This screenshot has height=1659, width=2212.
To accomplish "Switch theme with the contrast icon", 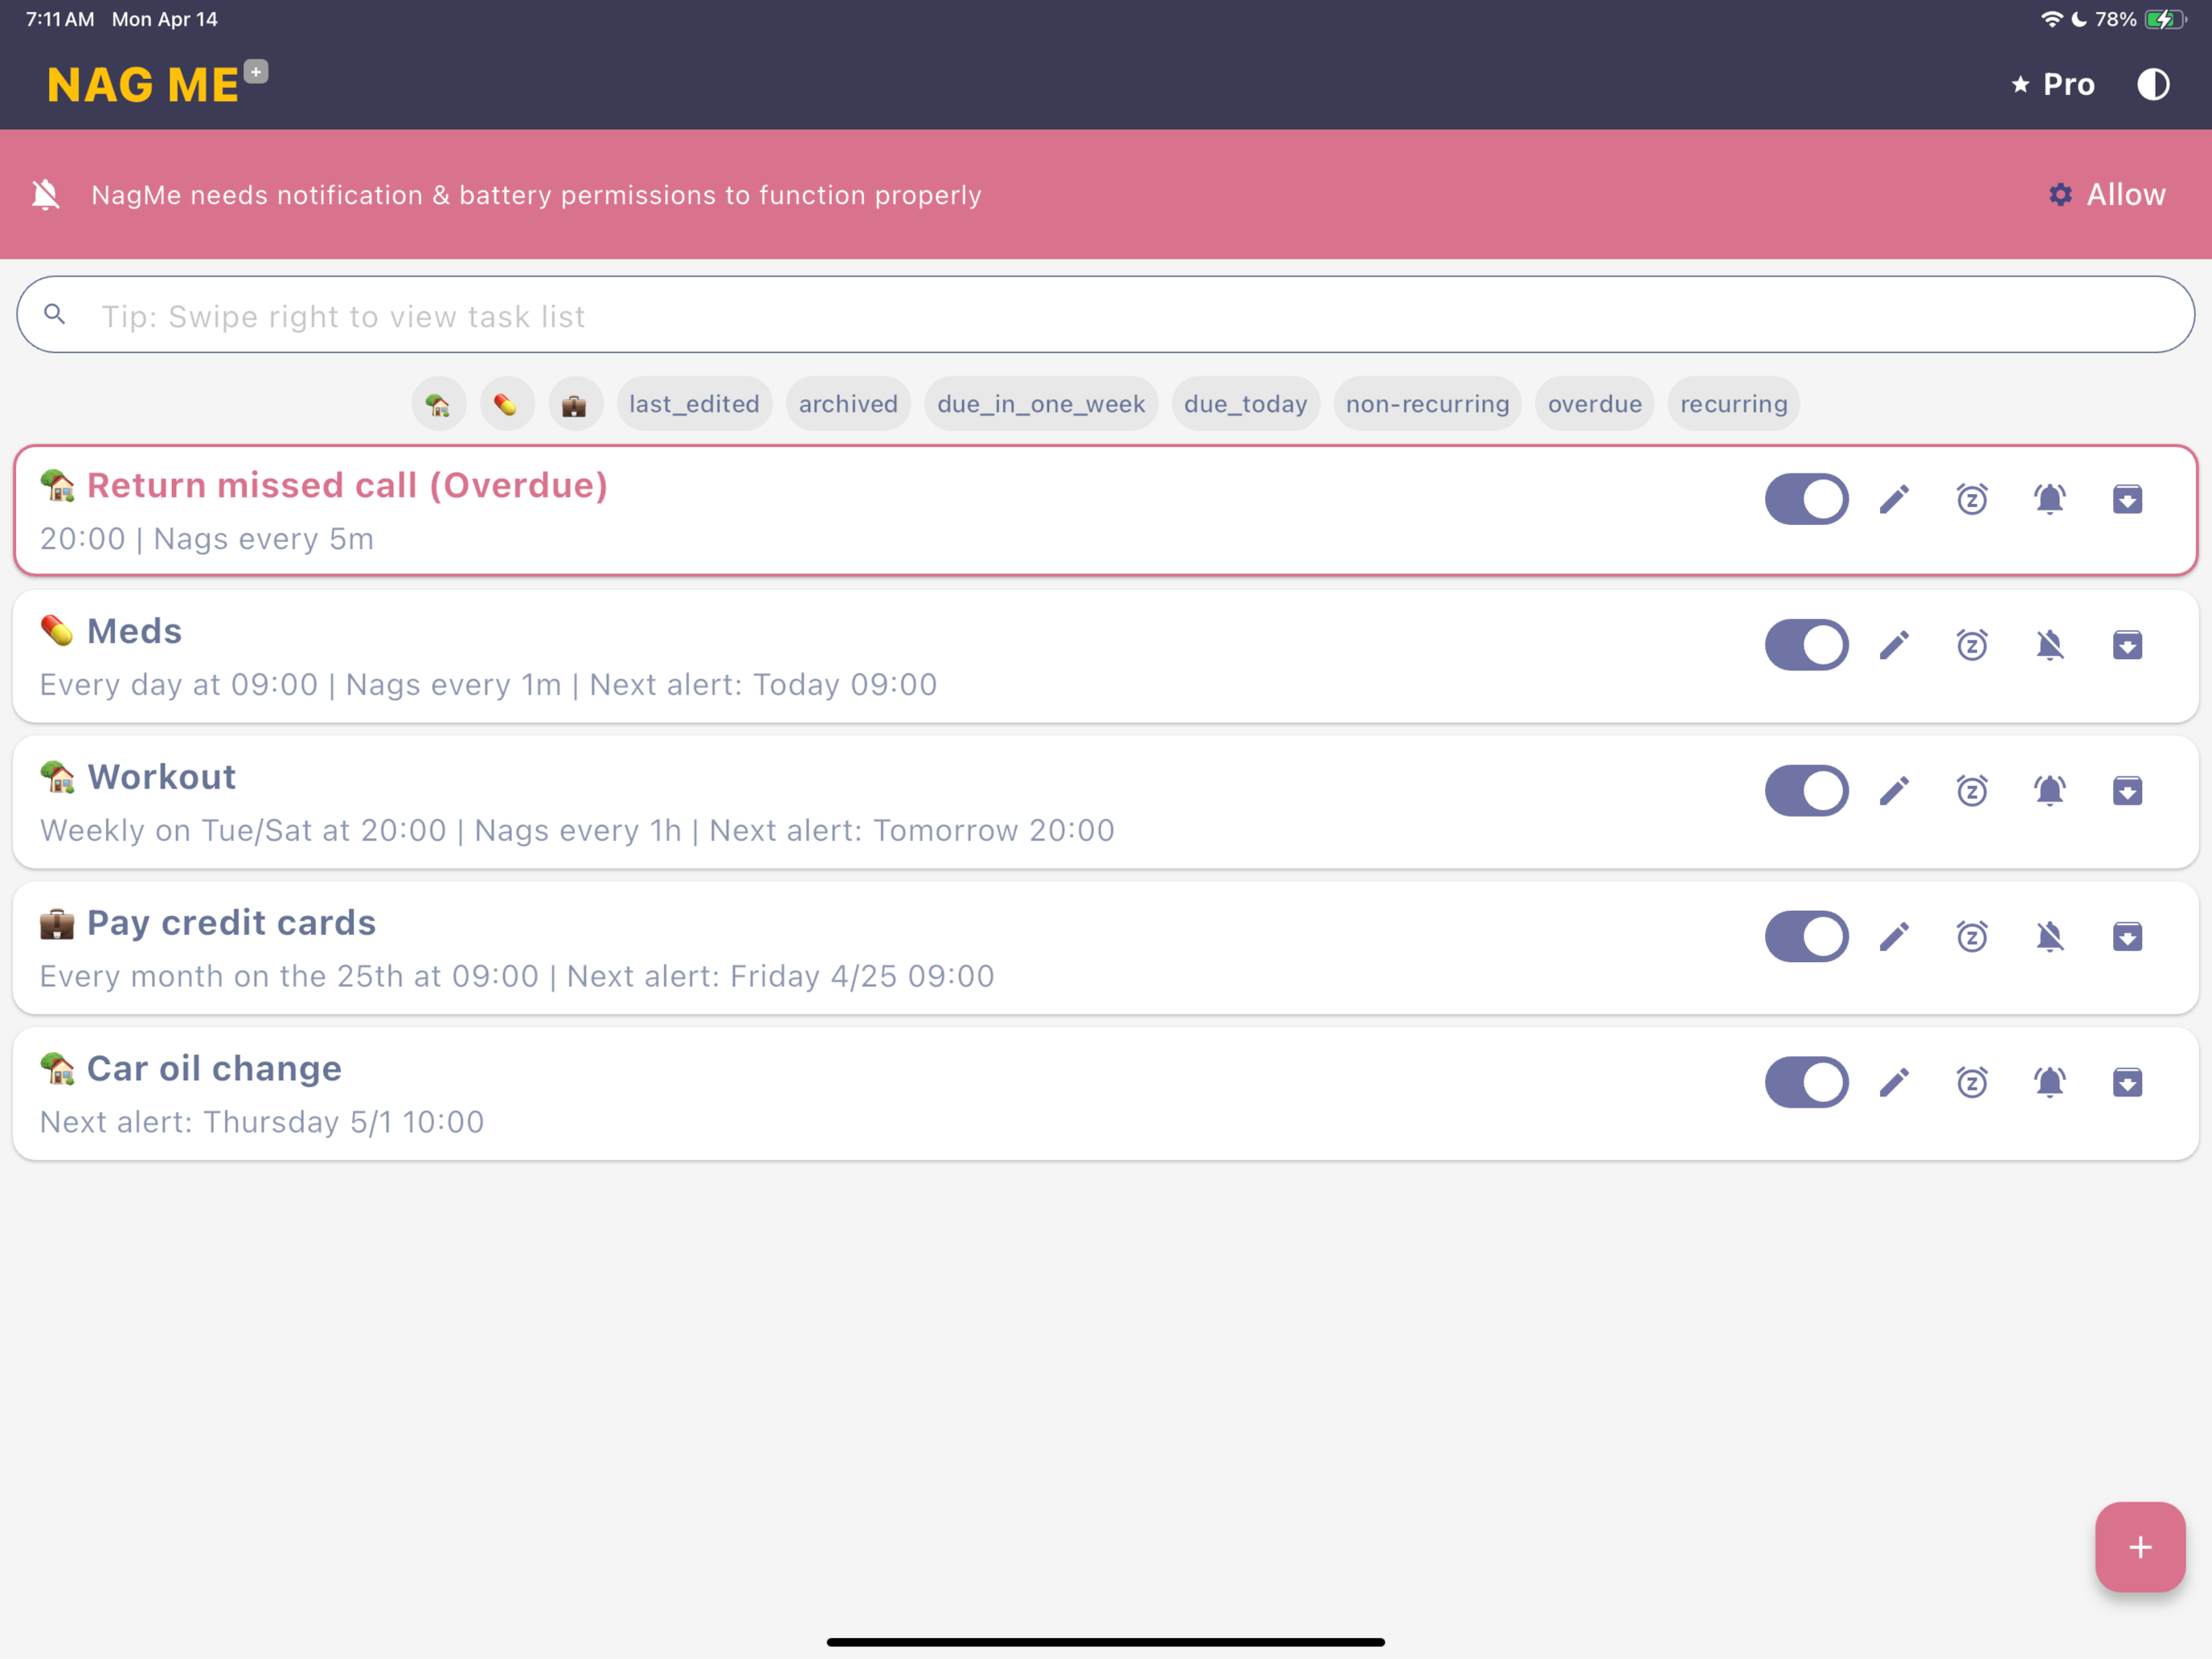I will pos(2153,85).
